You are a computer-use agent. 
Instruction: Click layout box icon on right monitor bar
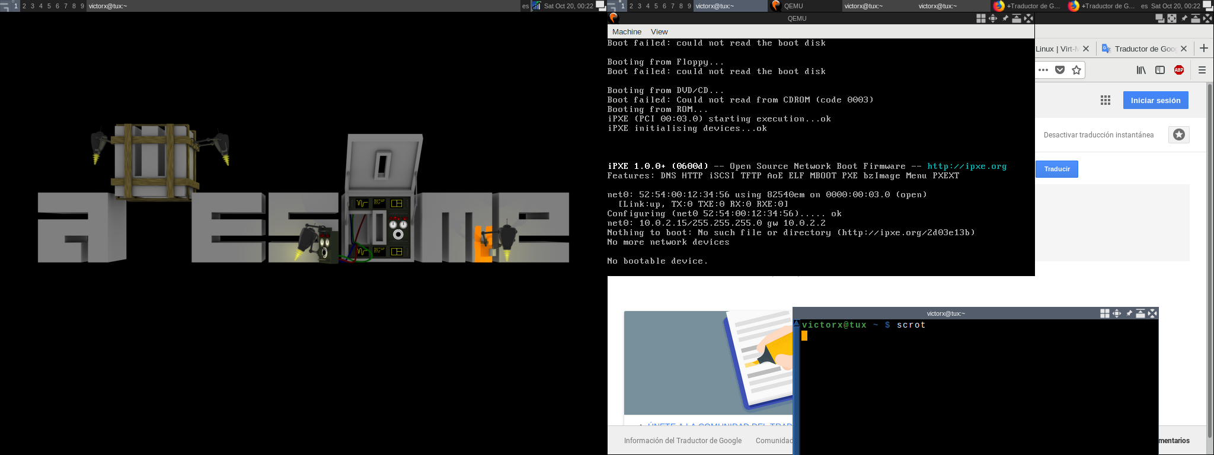pos(1207,6)
